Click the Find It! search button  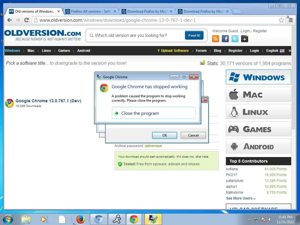[194, 35]
